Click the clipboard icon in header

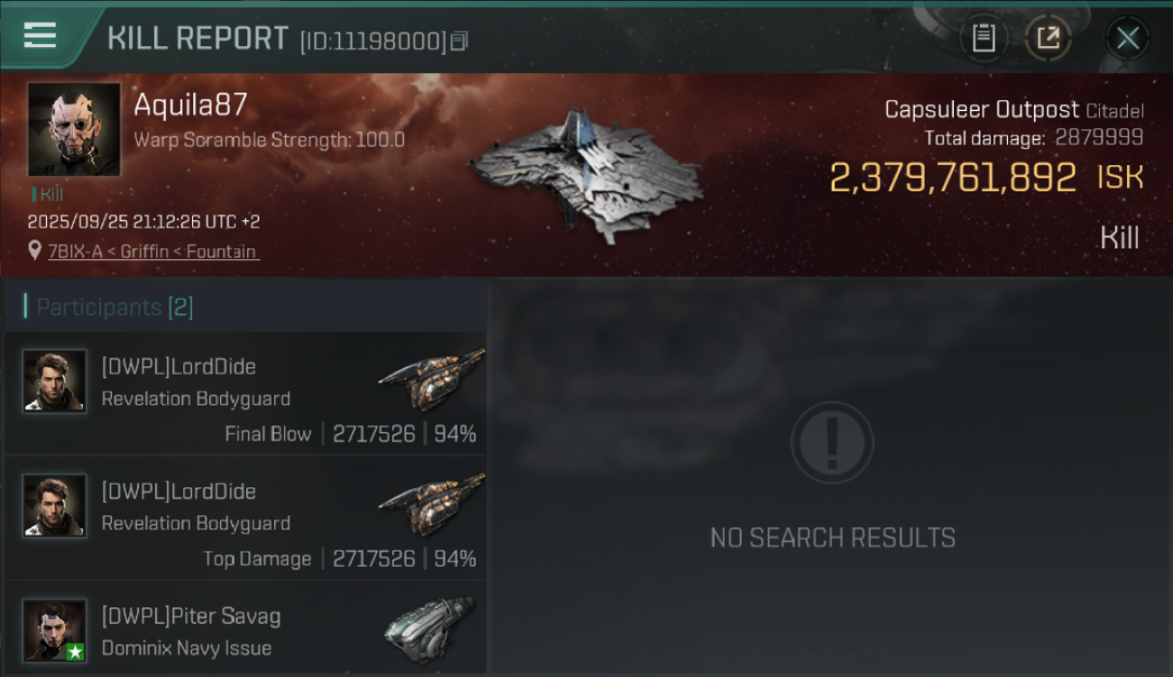pos(984,39)
